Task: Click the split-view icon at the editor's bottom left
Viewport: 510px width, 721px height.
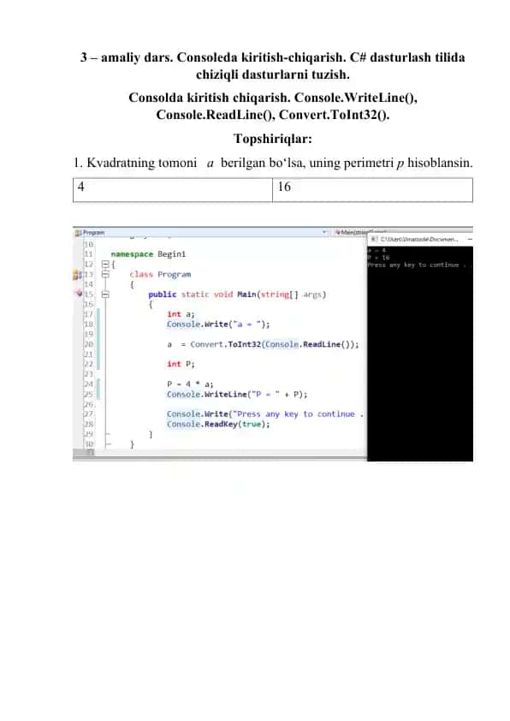Action: [x=91, y=452]
